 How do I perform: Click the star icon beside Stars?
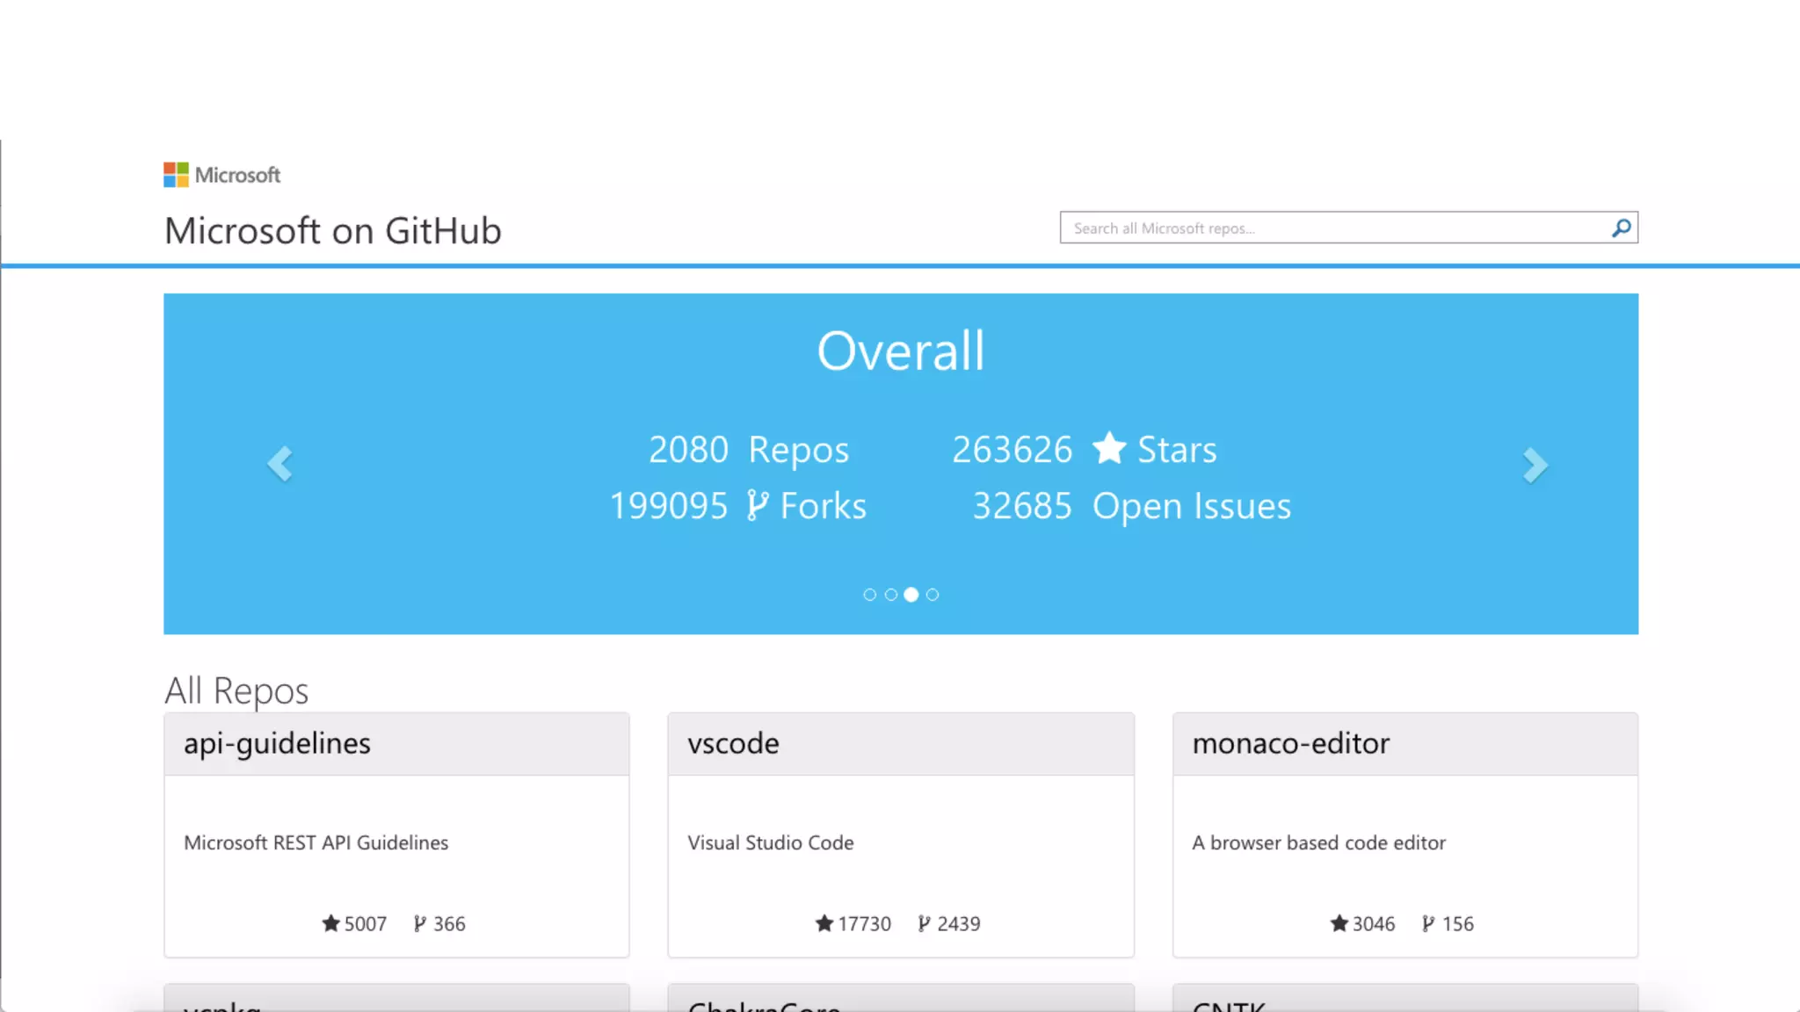tap(1109, 449)
